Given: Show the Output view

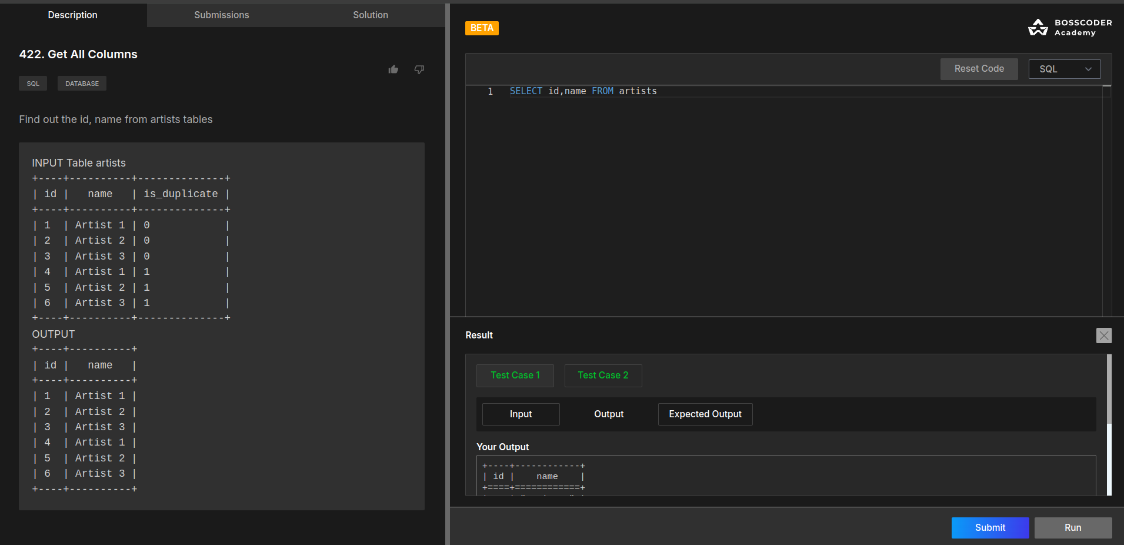Looking at the screenshot, I should (x=609, y=414).
